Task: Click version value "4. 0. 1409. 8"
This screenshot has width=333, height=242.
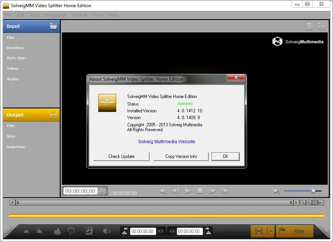Action: (x=189, y=118)
